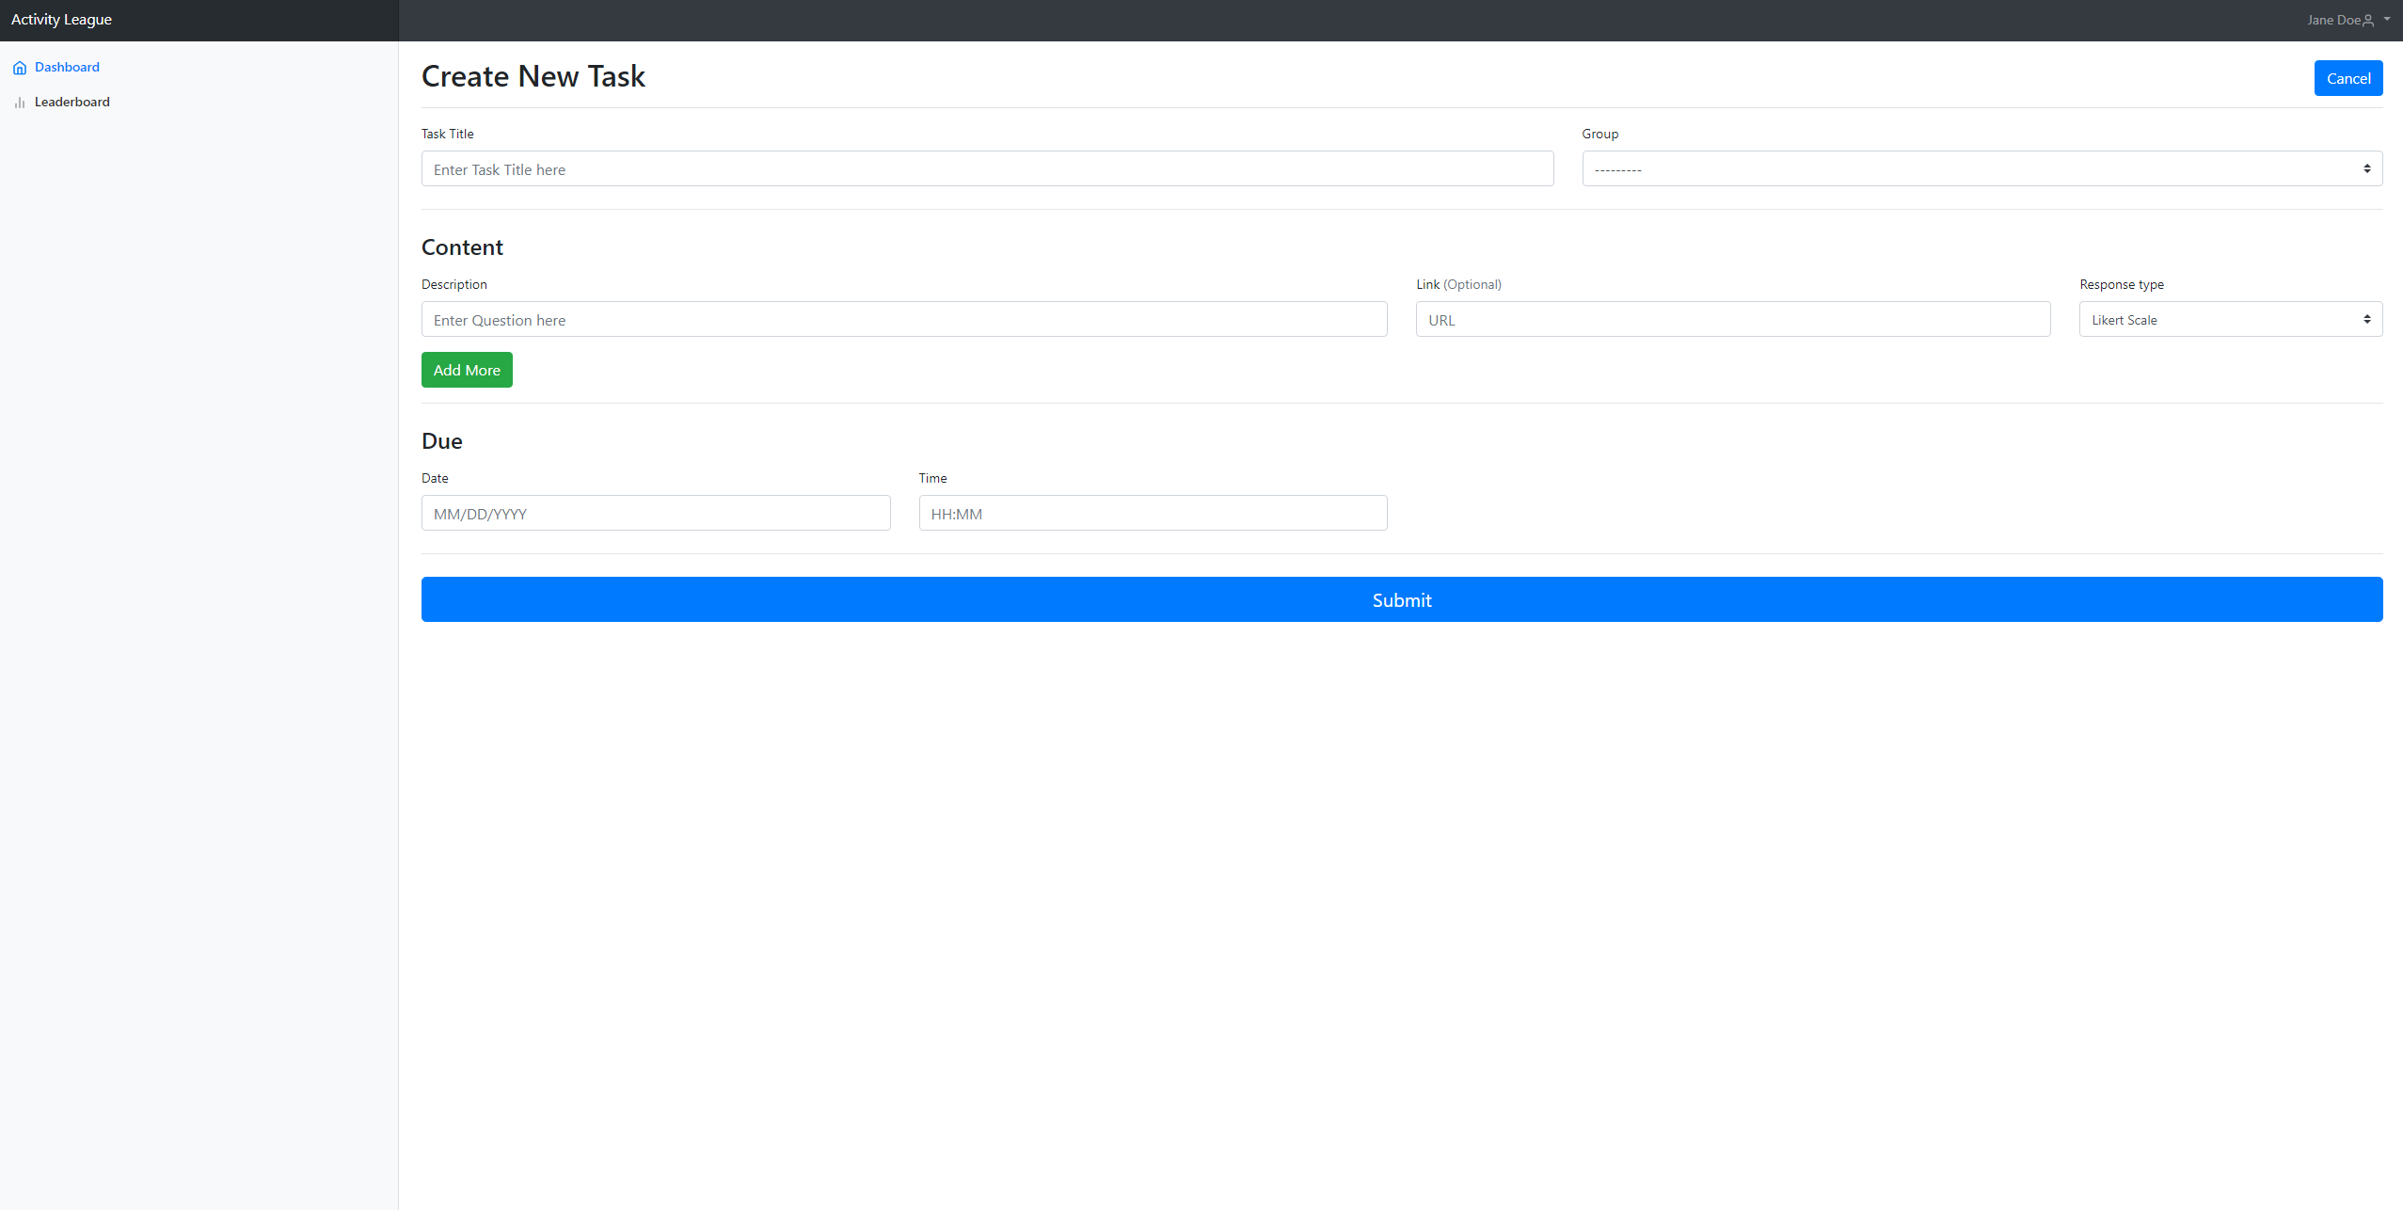Focus the Date MM/DD/YYYY field

[x=655, y=513]
